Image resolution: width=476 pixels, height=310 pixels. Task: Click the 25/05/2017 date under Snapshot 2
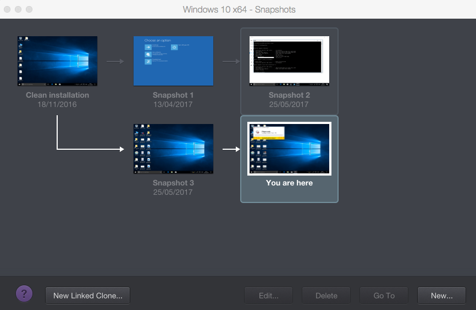coord(289,104)
